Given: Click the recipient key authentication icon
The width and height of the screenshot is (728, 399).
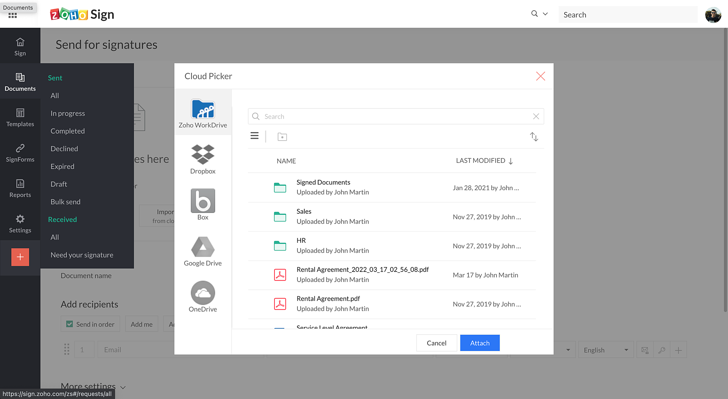Looking at the screenshot, I should [662, 350].
